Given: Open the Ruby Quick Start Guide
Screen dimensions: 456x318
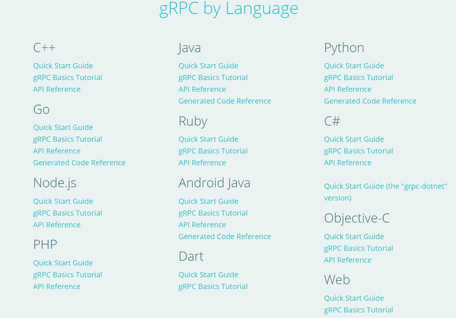Looking at the screenshot, I should [209, 139].
